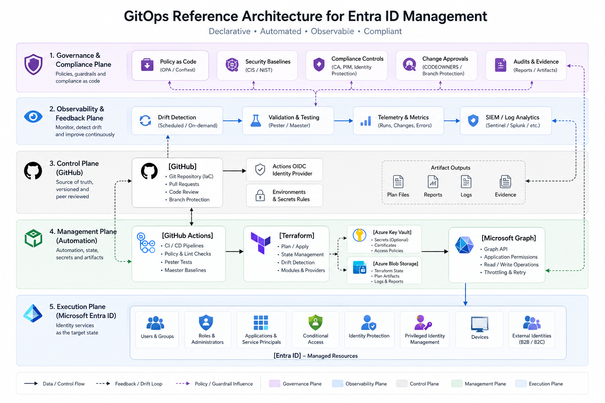Click the 'Pester Tests' bullet text

tap(178, 262)
